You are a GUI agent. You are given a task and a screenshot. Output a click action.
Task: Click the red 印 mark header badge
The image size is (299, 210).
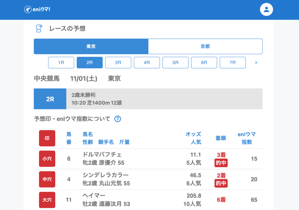point(47,138)
